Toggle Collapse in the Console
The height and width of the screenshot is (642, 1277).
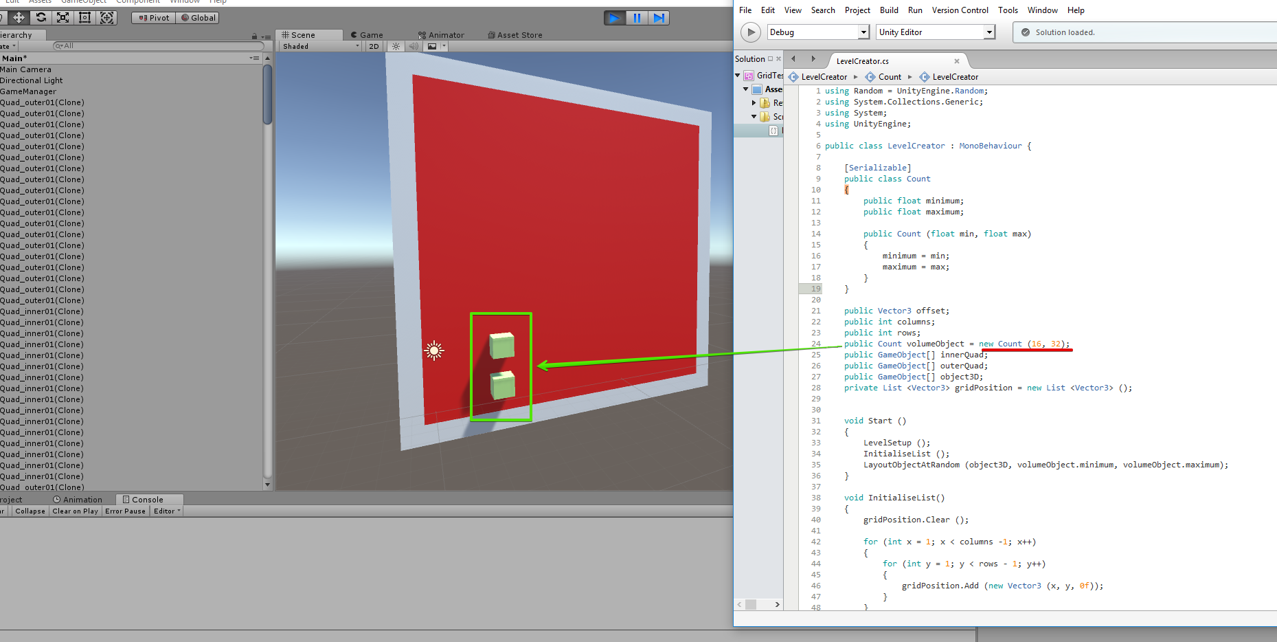click(30, 511)
